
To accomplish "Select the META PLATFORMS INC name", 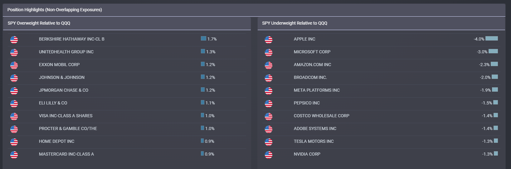I will tap(317, 90).
